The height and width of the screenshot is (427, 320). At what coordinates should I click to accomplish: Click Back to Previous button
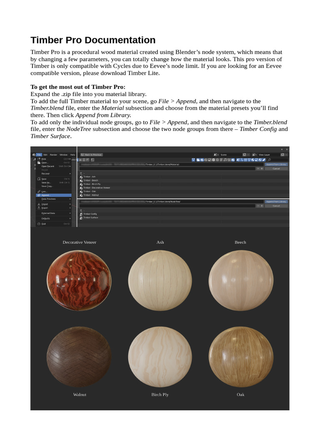(91, 155)
